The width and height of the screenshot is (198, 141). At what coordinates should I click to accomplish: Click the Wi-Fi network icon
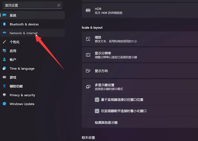(x=4, y=33)
